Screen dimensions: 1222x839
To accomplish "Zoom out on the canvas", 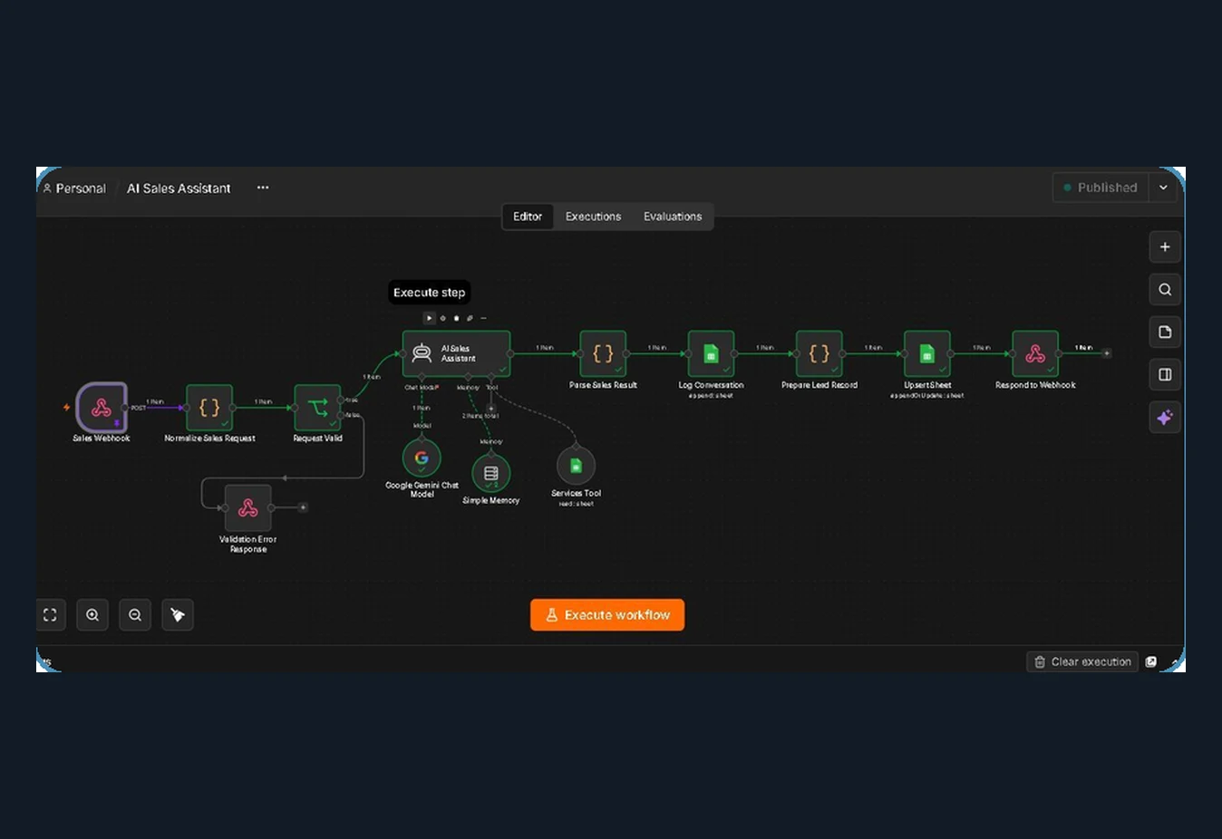I will click(x=135, y=614).
